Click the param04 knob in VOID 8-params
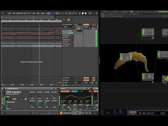Screen dimensions: 168x126 (x=54, y=96)
